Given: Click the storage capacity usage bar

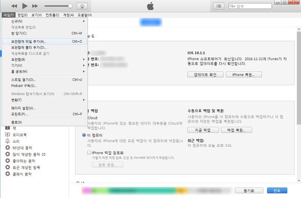Looking at the screenshot, I should click(156, 190).
